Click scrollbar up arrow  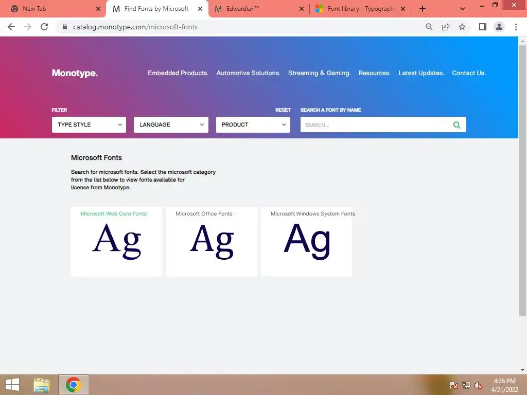click(x=522, y=41)
